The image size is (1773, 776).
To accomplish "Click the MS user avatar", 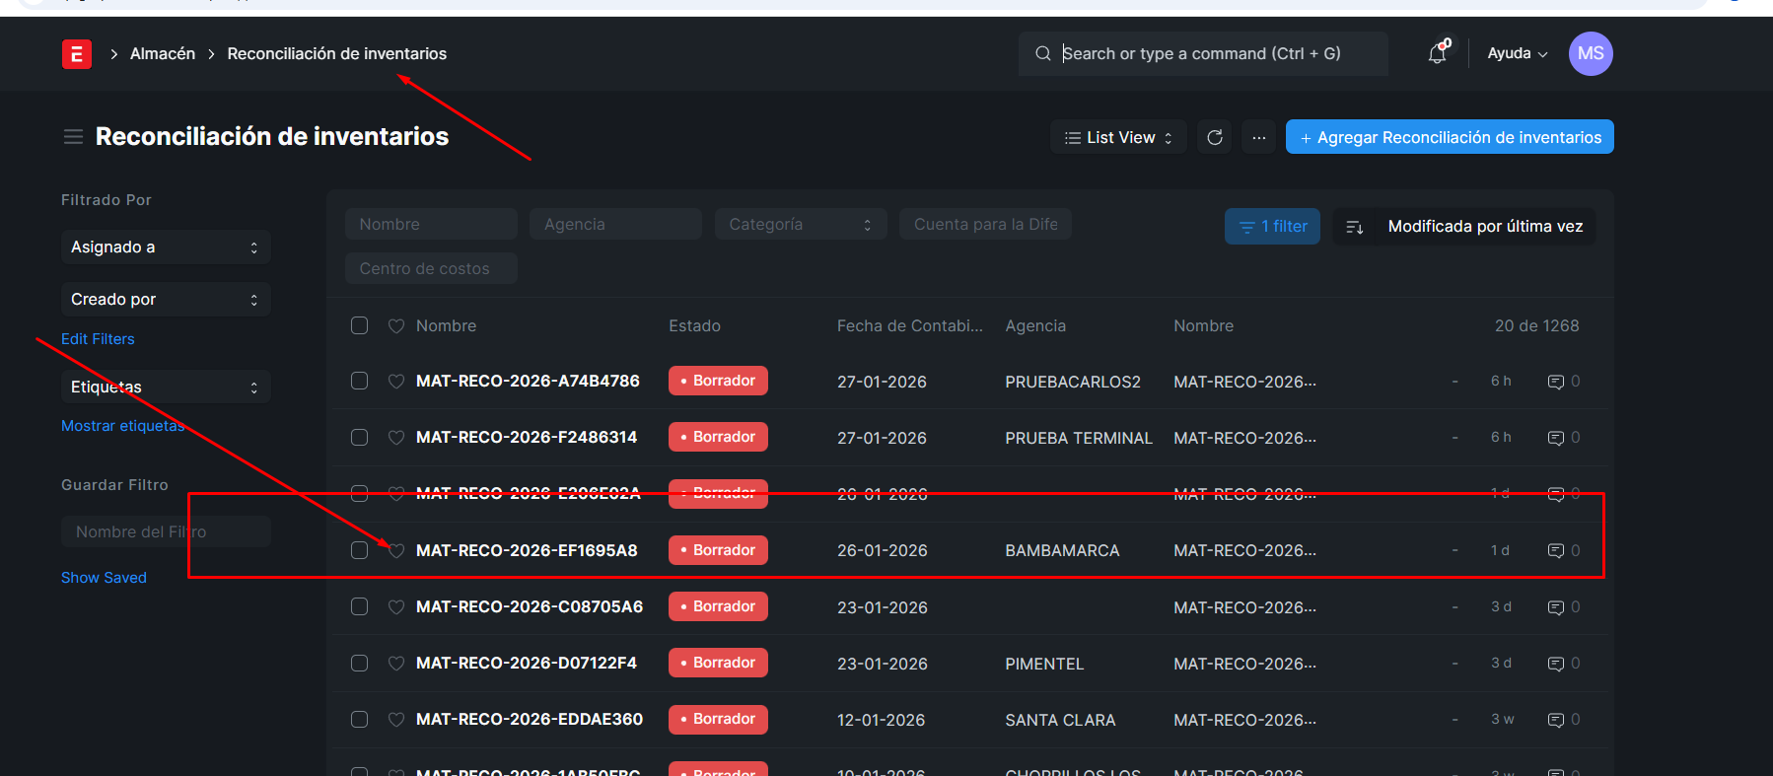I will coord(1590,53).
